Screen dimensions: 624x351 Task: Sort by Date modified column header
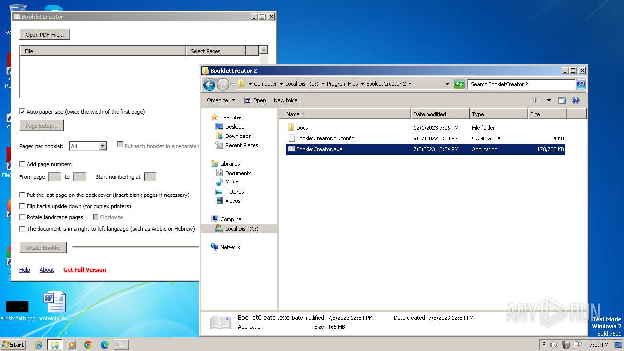(440, 114)
